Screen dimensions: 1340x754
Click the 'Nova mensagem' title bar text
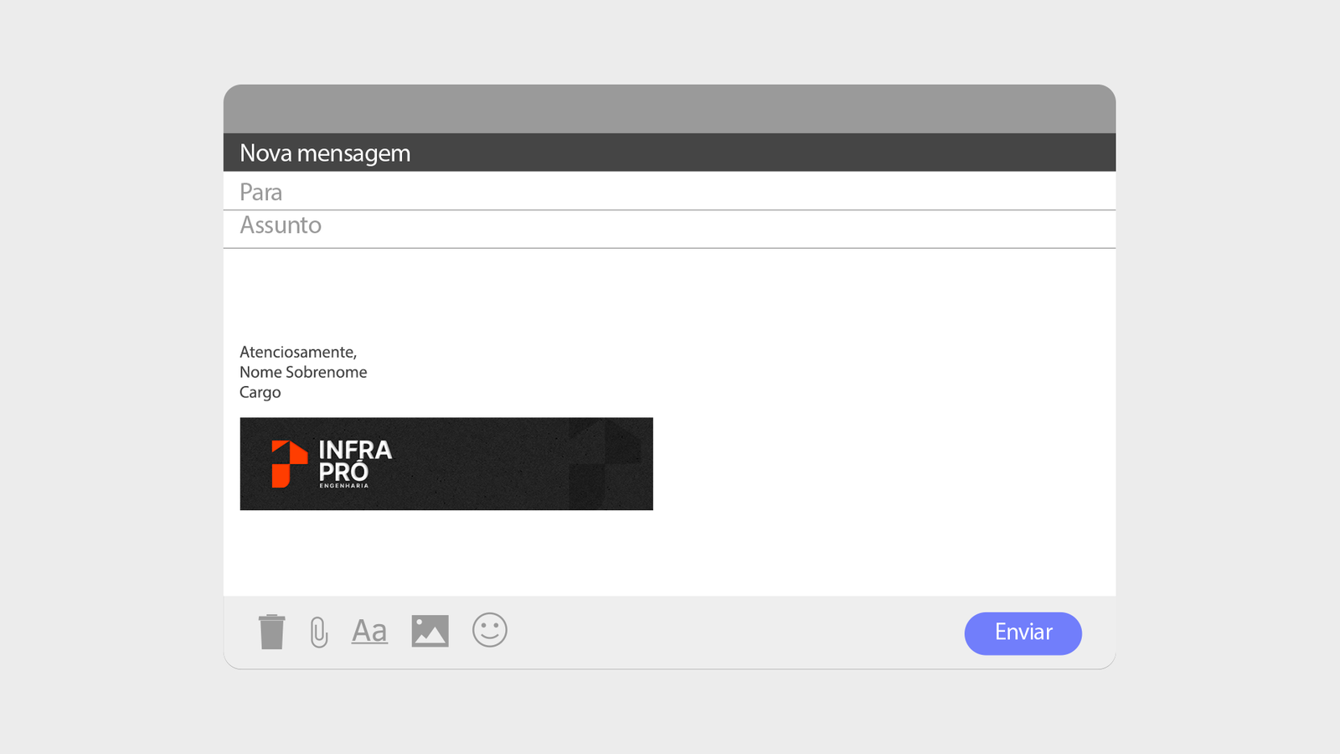pyautogui.click(x=325, y=153)
